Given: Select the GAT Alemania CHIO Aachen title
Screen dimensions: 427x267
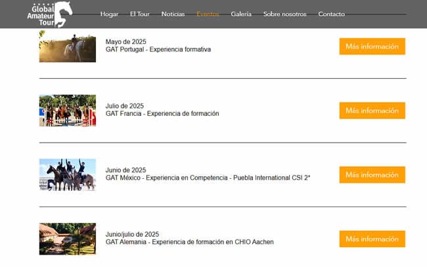Looking at the screenshot, I should coord(190,242).
